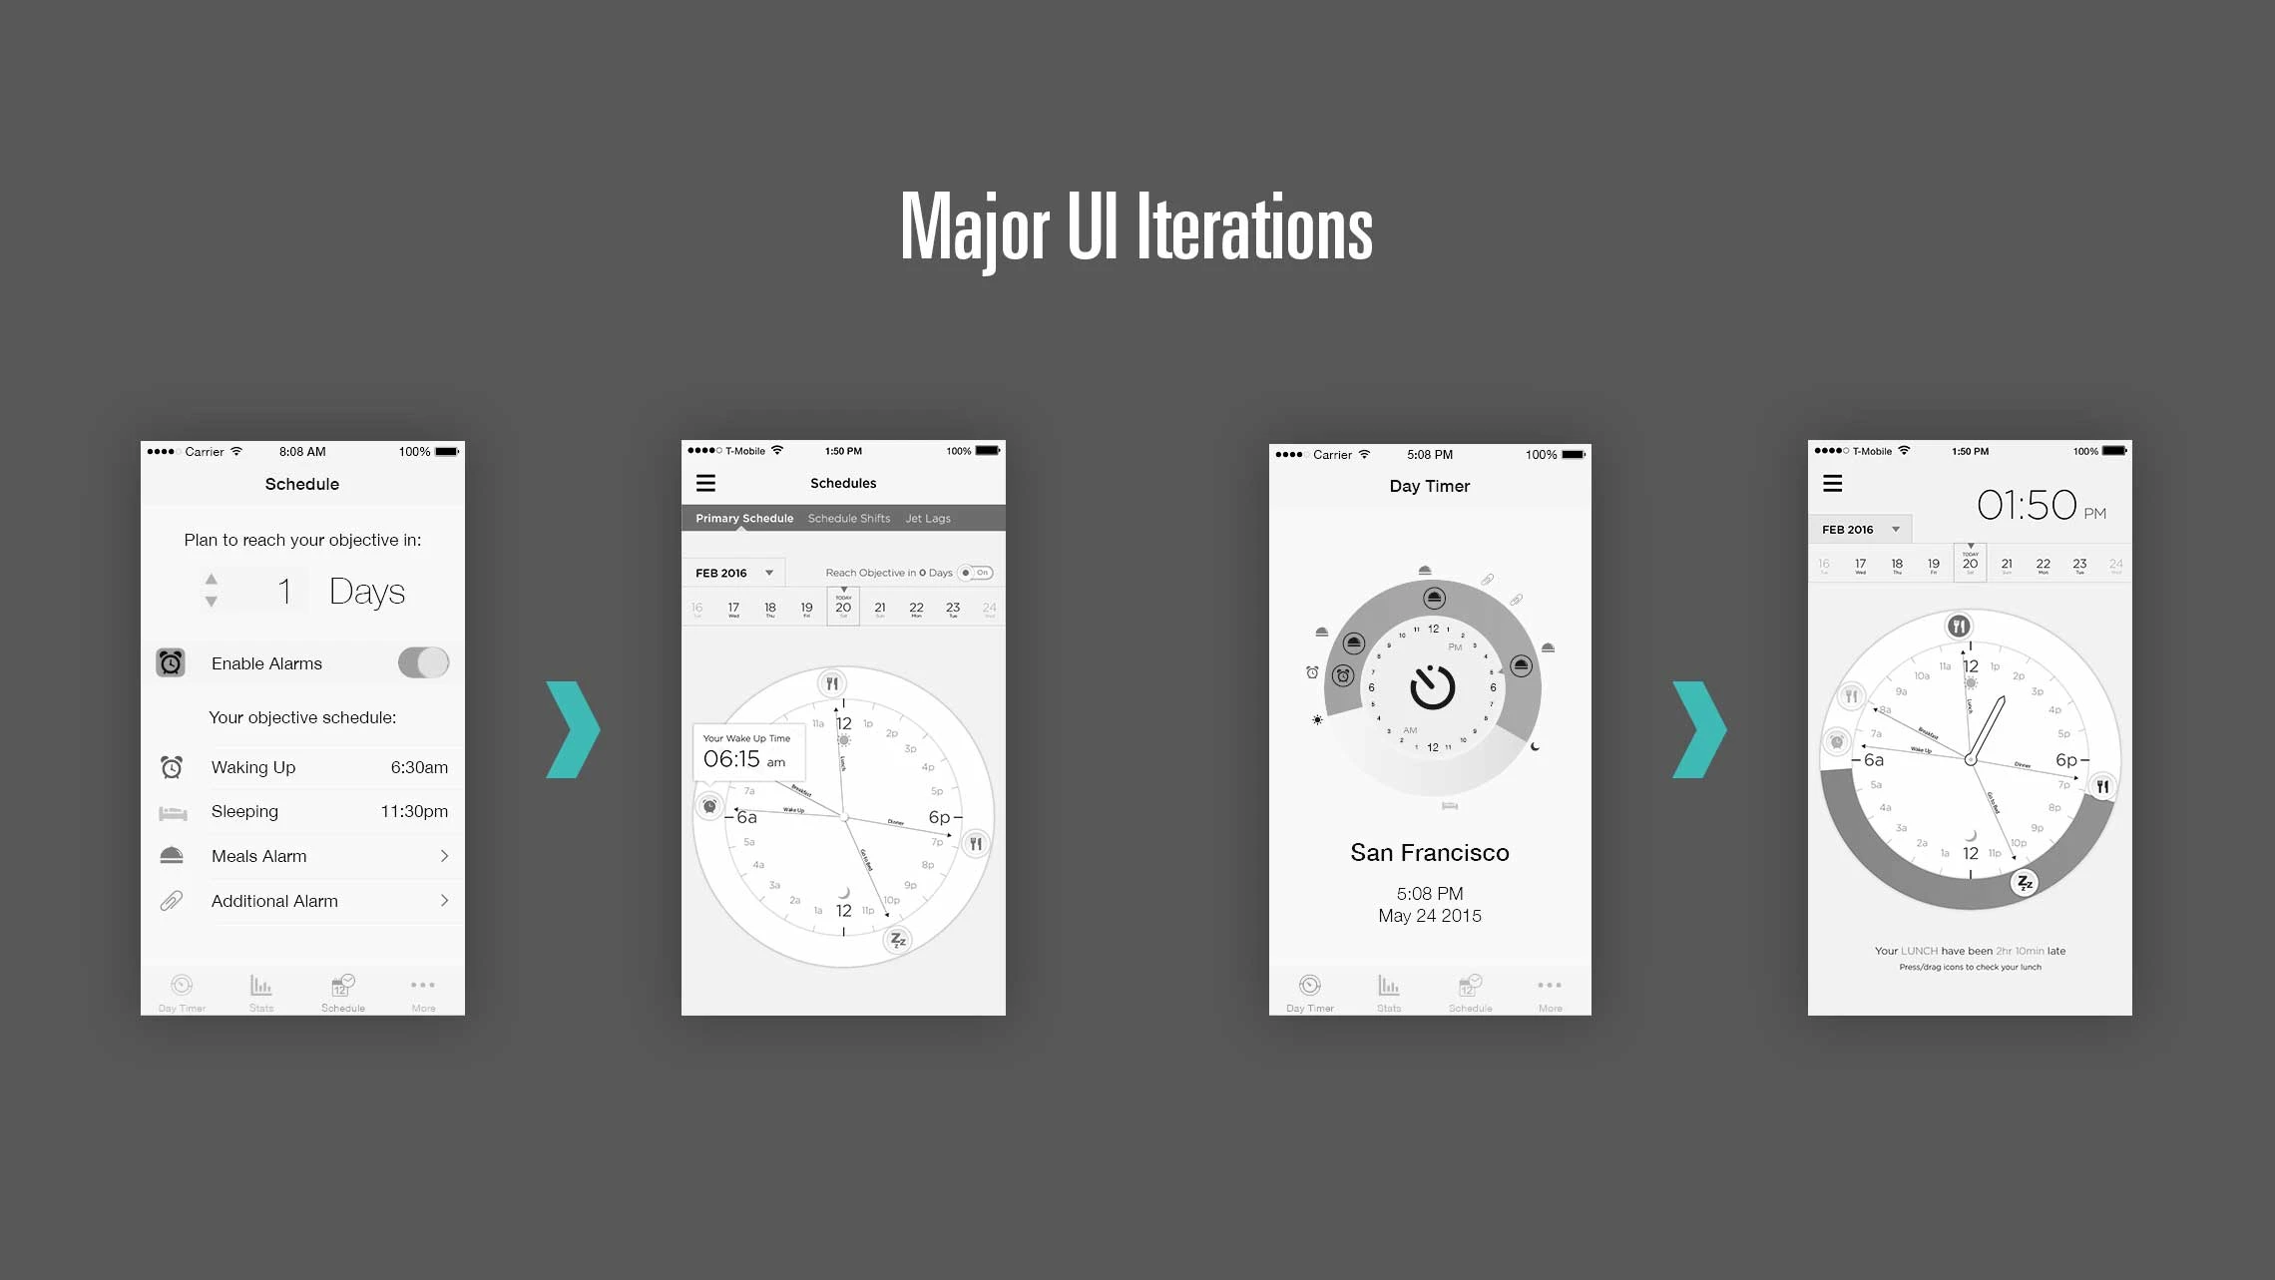Click the sleep bed icon next to Sleeping
Image resolution: width=2275 pixels, height=1280 pixels.
click(172, 811)
